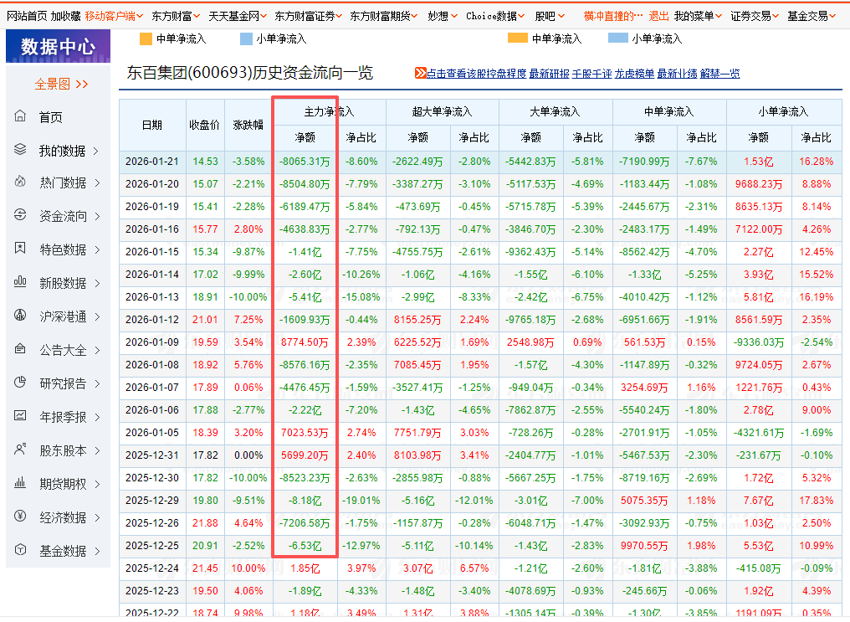
Task: Click the 网站首页 link
Action: [27, 16]
